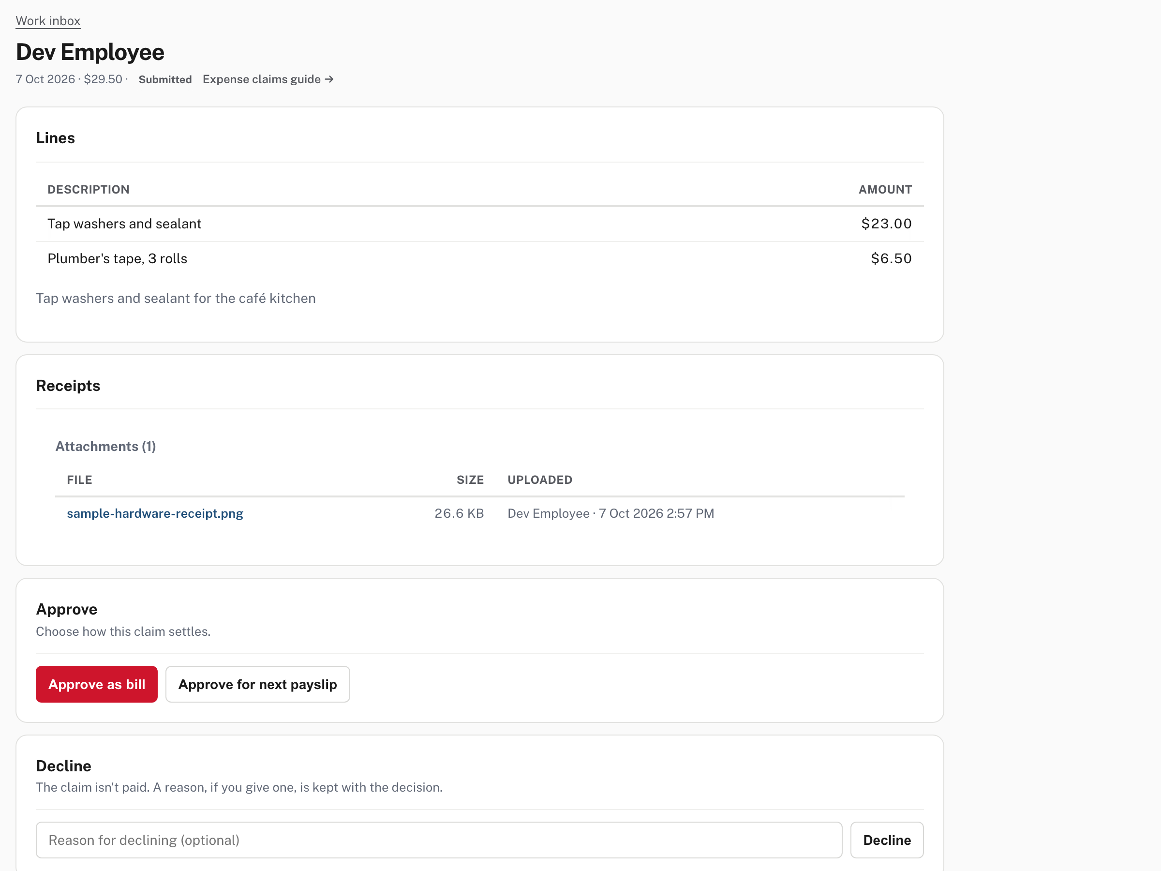Click the Attachments (1) heading

point(105,446)
